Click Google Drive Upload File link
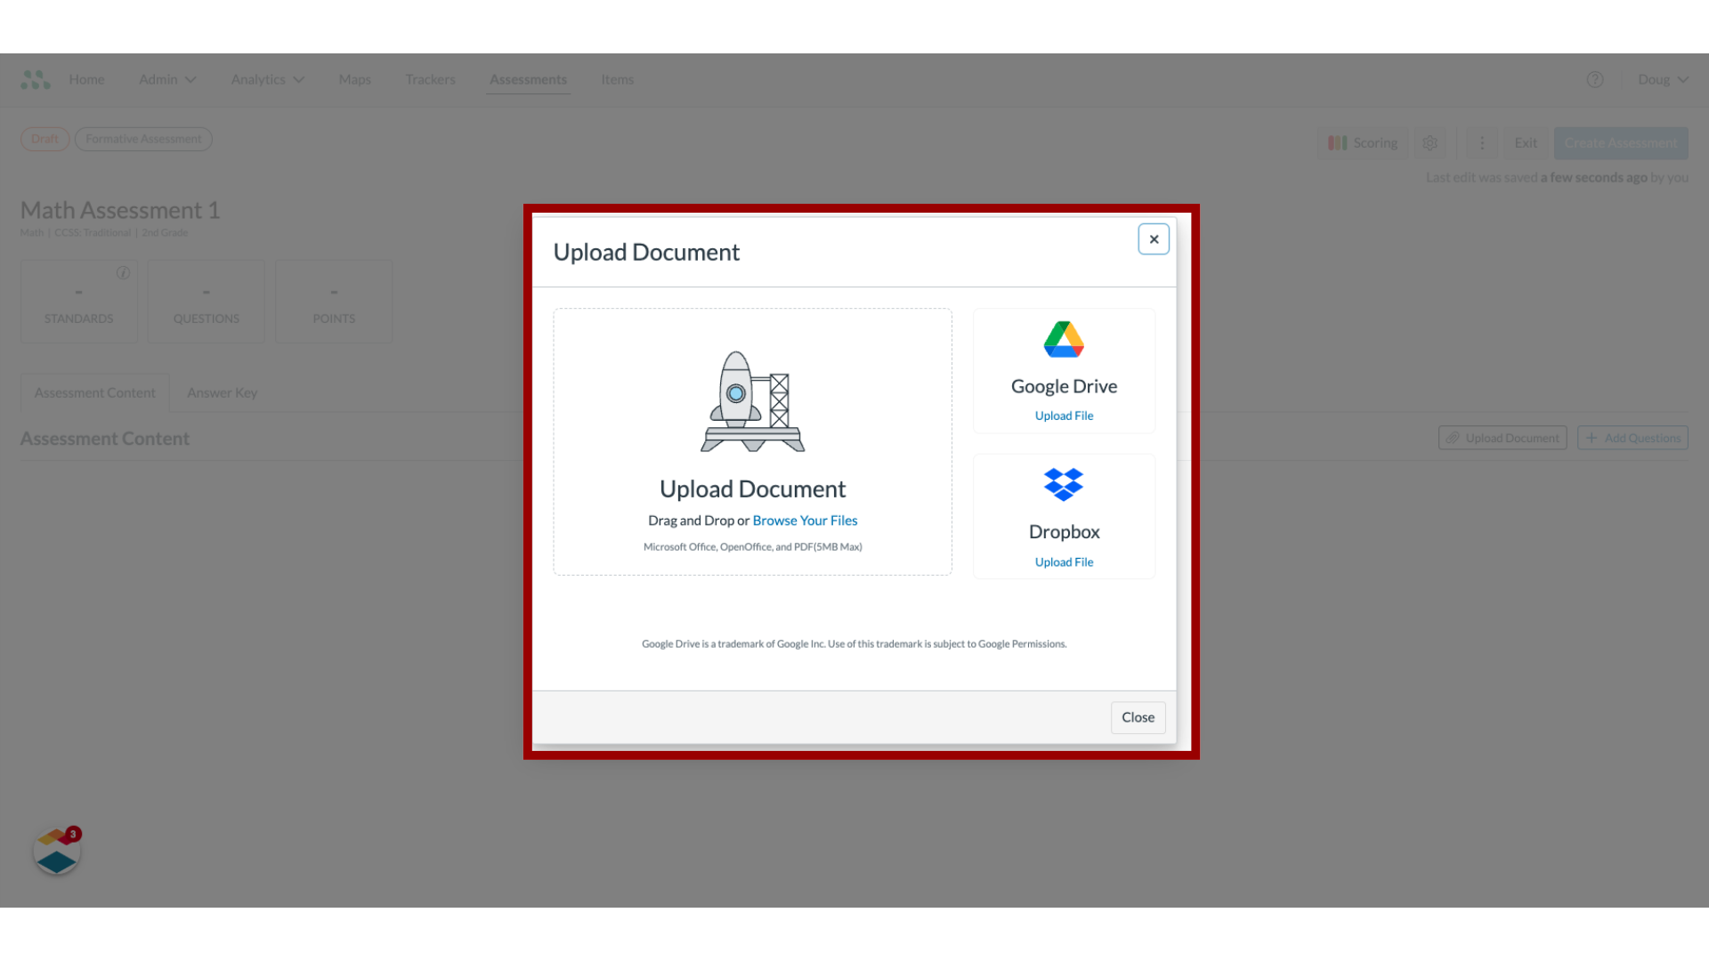The height and width of the screenshot is (961, 1709). [1064, 416]
